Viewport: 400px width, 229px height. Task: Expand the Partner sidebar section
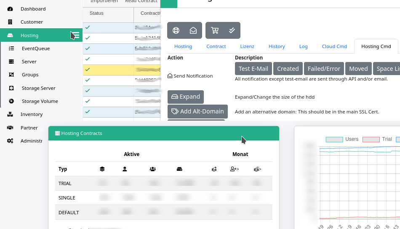tap(29, 128)
